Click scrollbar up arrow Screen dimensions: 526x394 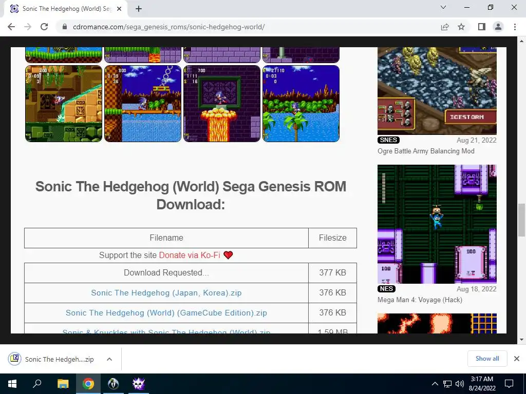coord(522,41)
